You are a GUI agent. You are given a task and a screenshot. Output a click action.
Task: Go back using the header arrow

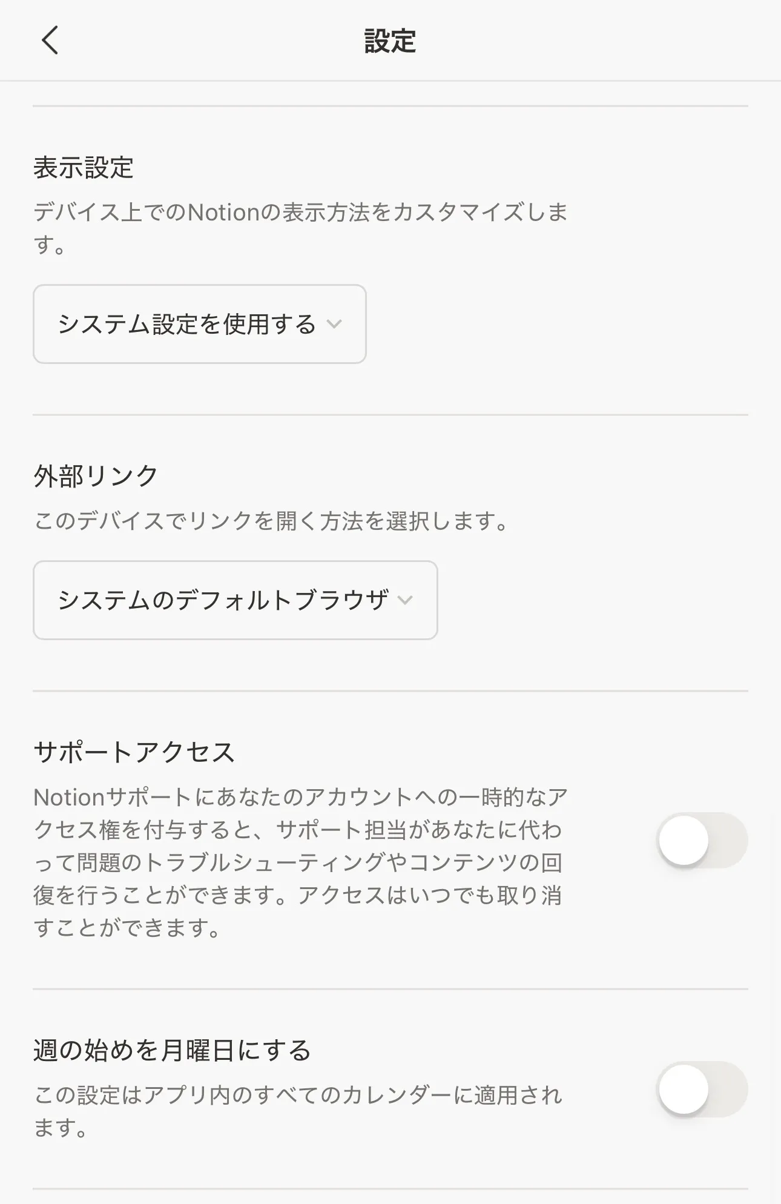click(x=50, y=41)
